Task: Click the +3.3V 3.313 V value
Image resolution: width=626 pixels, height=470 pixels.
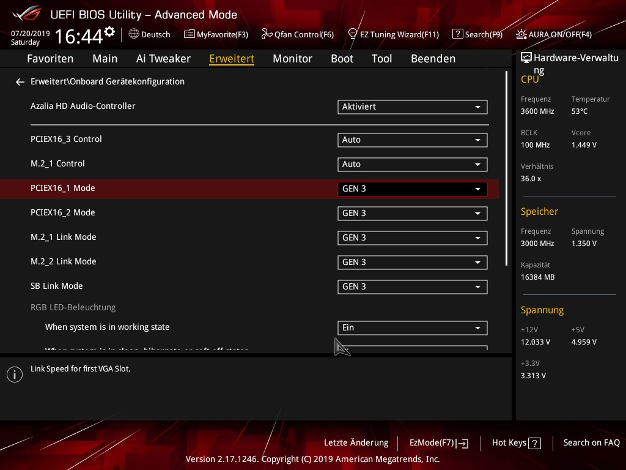Action: 533,376
